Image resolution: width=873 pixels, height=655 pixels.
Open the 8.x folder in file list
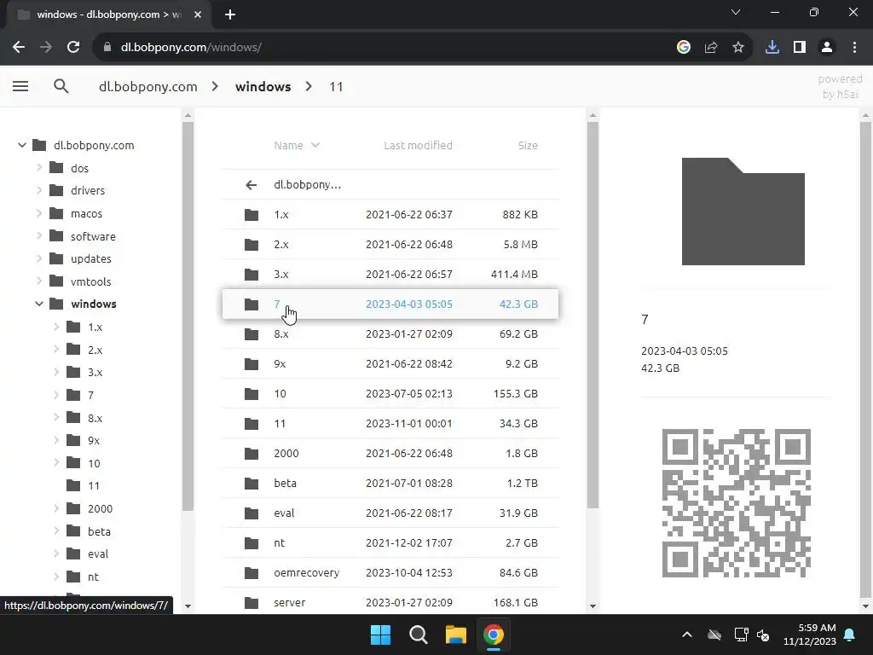point(390,334)
